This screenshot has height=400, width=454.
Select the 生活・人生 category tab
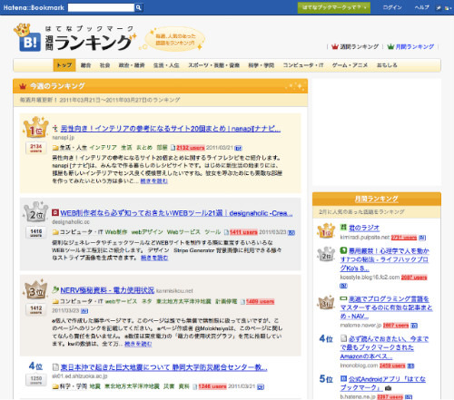[166, 65]
